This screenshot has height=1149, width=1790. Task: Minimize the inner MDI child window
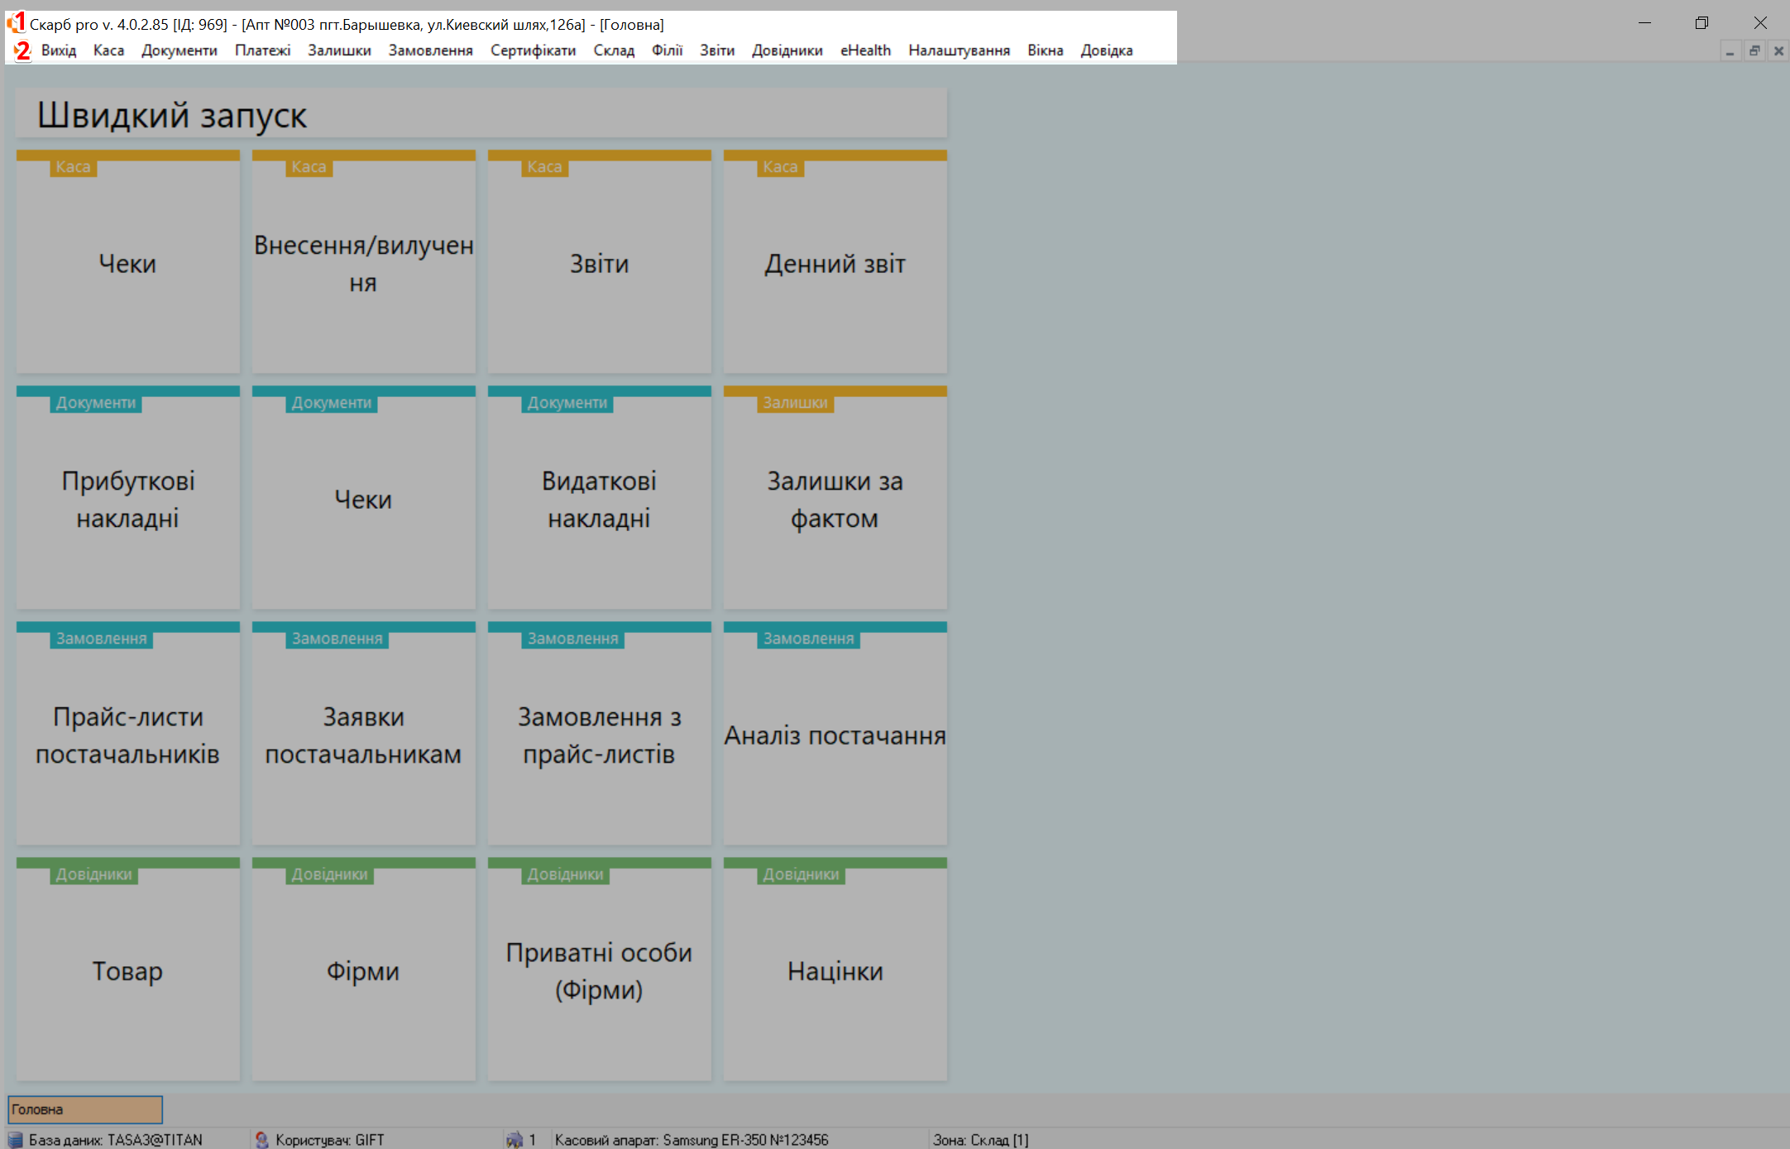coord(1730,51)
